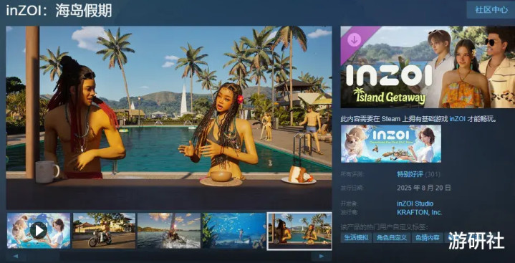Open the 社区中心 community hub button
515x263 pixels.
point(491,9)
